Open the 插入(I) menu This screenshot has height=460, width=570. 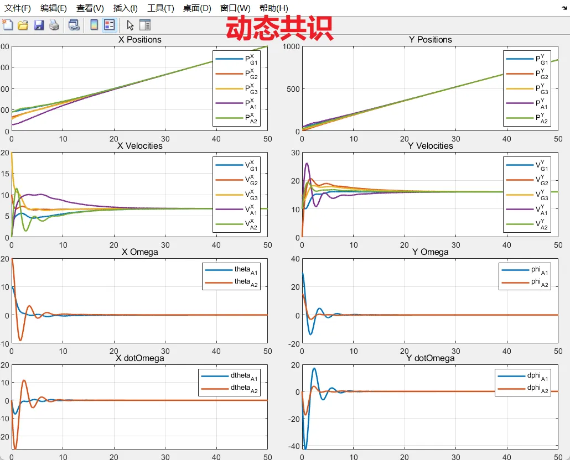[x=126, y=8]
